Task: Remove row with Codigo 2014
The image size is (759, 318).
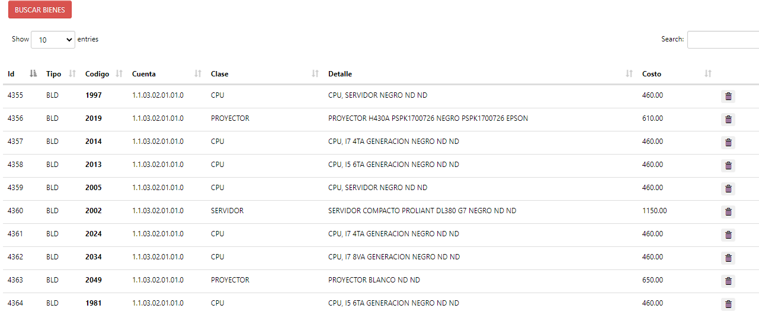Action: [728, 143]
